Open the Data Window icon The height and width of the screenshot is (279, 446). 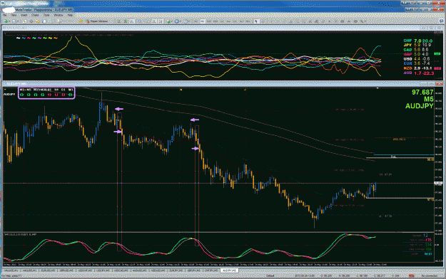pyautogui.click(x=31, y=21)
